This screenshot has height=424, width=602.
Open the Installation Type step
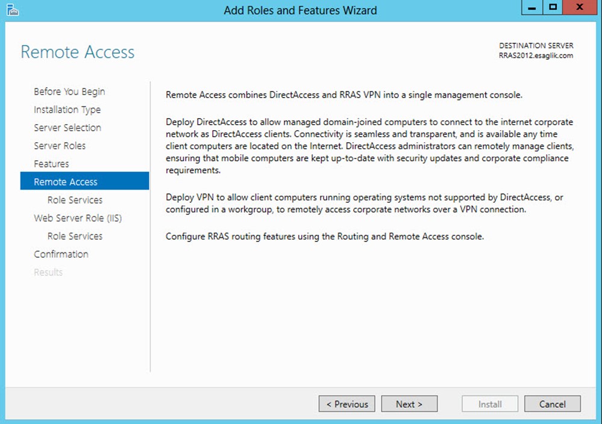pos(67,110)
